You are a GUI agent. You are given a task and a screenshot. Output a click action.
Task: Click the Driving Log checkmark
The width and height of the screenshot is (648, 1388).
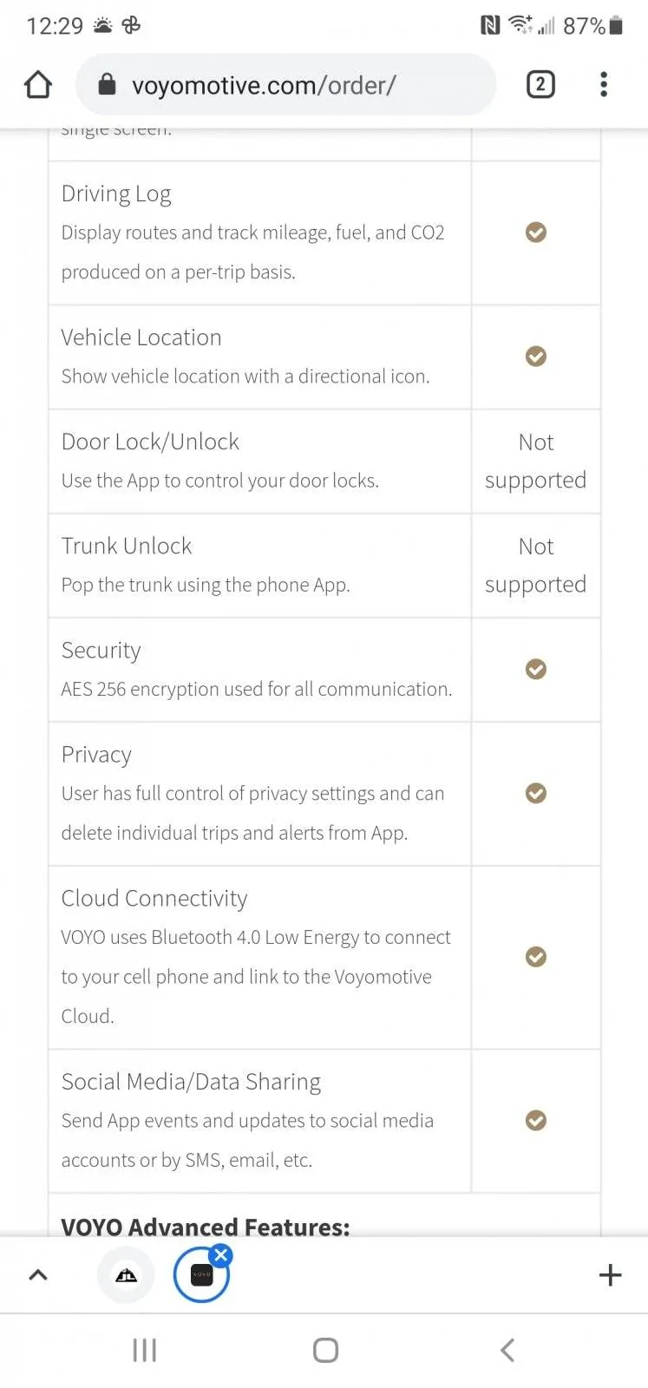click(536, 232)
